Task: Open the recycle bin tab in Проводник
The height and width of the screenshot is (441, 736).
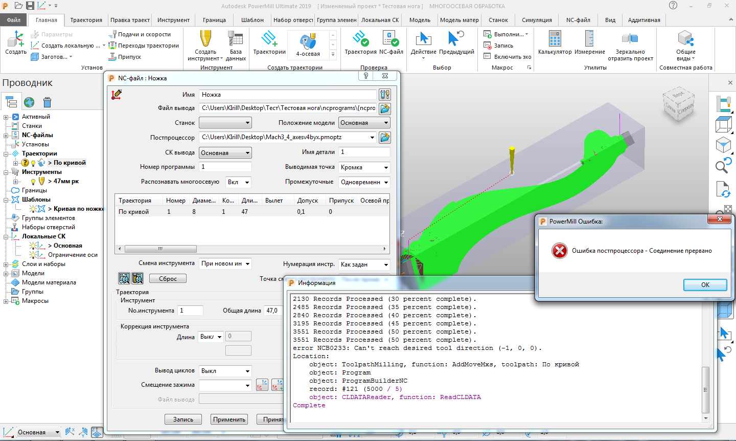Action: tap(47, 102)
